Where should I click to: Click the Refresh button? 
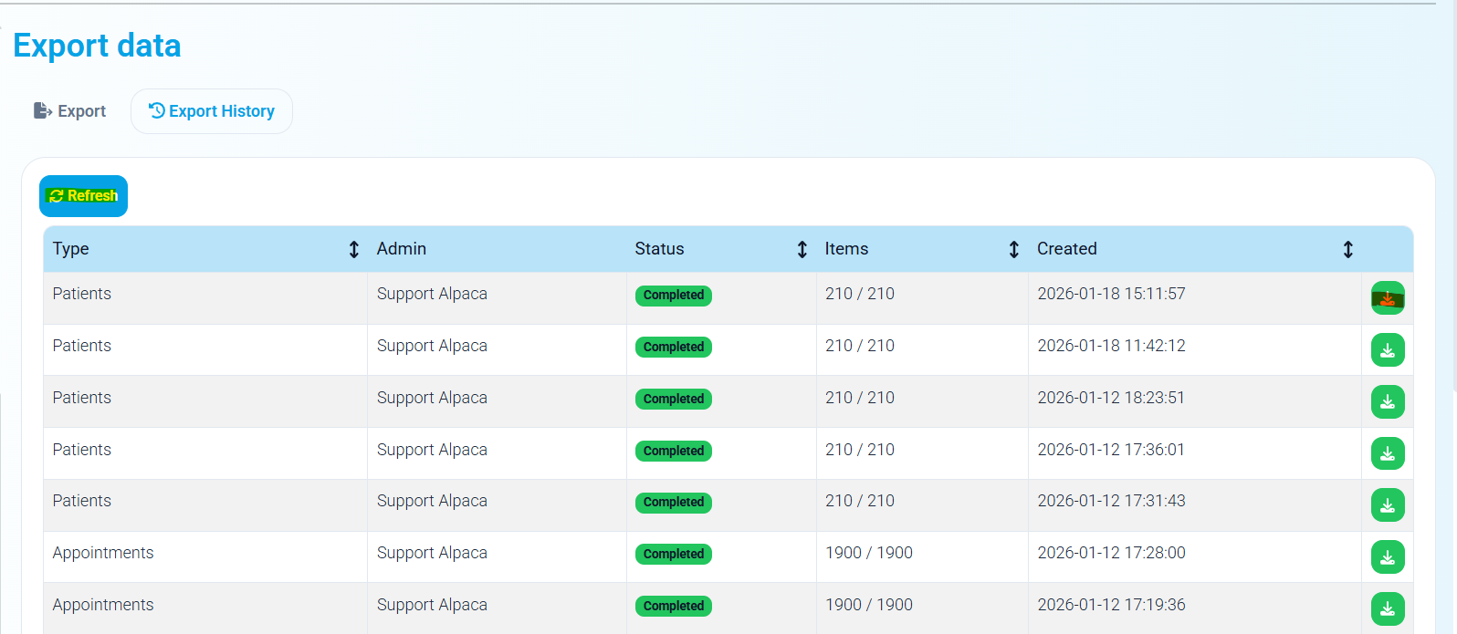pyautogui.click(x=83, y=196)
